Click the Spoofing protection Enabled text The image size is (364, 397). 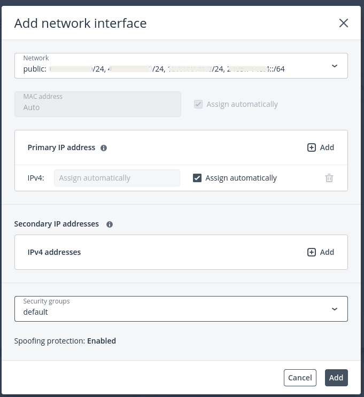point(102,341)
